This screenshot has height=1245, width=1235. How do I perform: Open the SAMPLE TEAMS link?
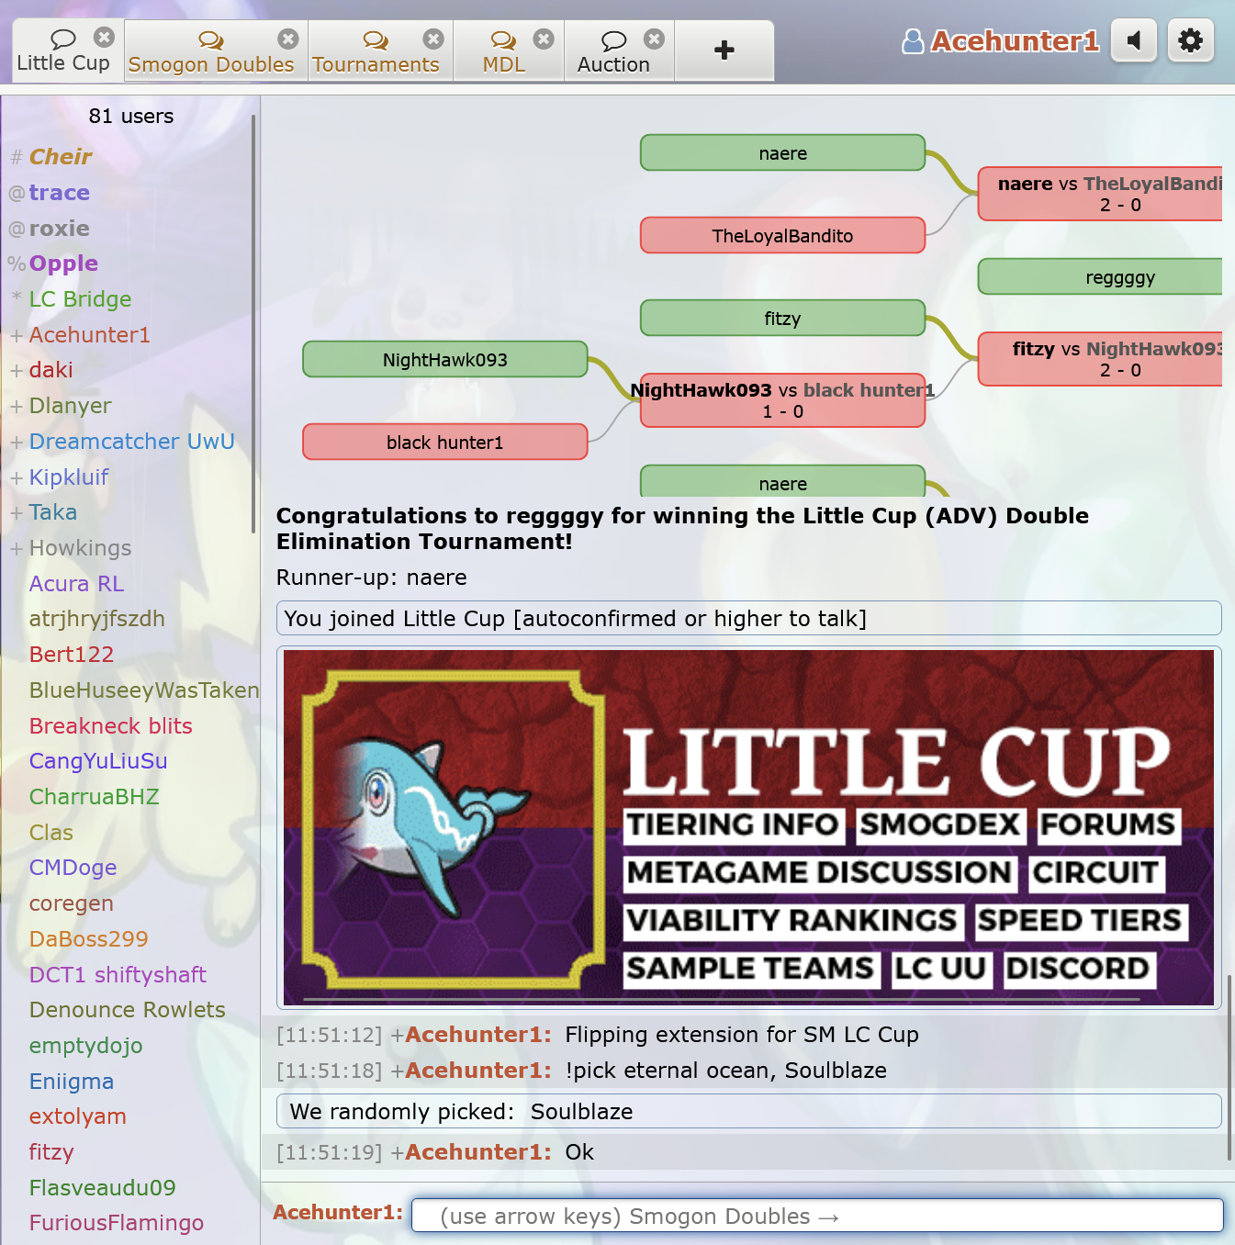coord(750,968)
